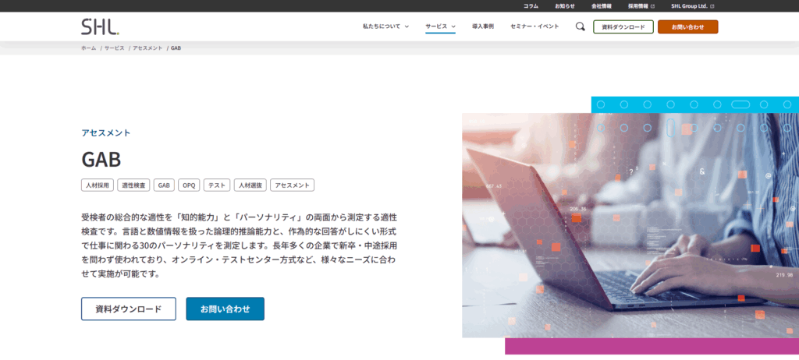
Task: Click the 資料ダウンロード button below the description text
Action: tap(128, 309)
